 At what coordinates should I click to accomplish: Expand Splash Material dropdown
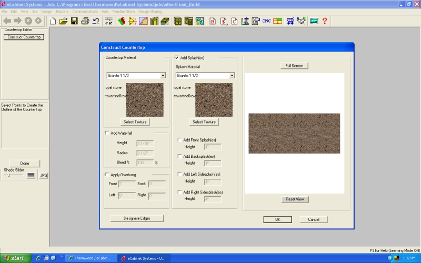(x=232, y=76)
